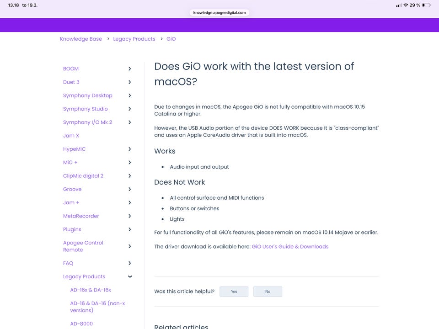Screen dimensions: 439x329
Task: Expand the BOOM sidebar chevron
Action: (130, 69)
